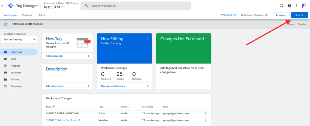Click the Last Edited column header
The height and width of the screenshot is (126, 310).
tap(148, 107)
